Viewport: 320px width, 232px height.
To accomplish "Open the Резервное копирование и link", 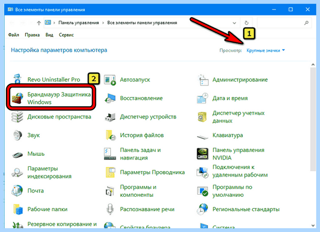I will click(x=62, y=224).
